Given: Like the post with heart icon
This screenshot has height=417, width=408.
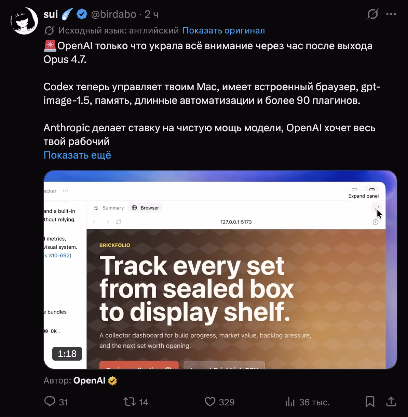Looking at the screenshot, I should [x=210, y=402].
